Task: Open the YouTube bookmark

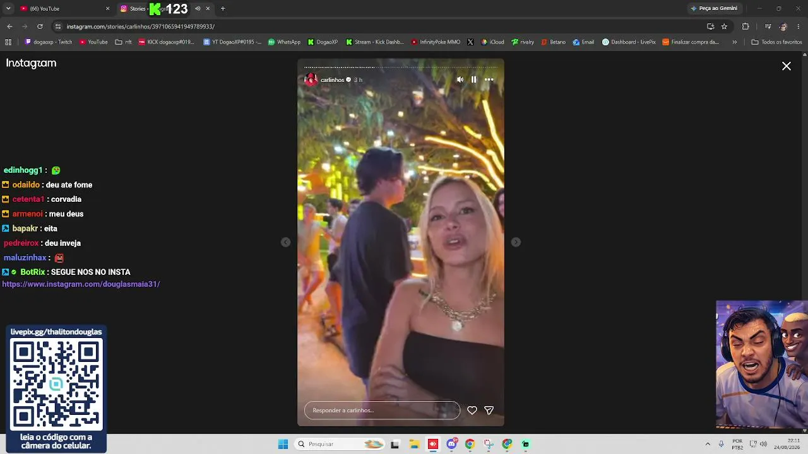Action: tap(93, 42)
